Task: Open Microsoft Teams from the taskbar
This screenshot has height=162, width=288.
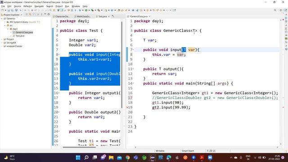Action: point(136,157)
